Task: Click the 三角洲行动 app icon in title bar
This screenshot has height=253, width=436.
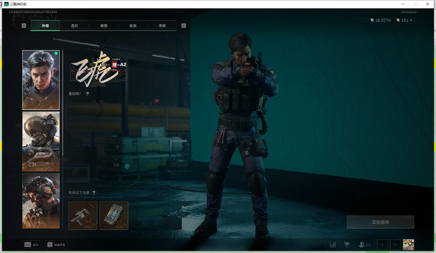Action: (x=6, y=4)
